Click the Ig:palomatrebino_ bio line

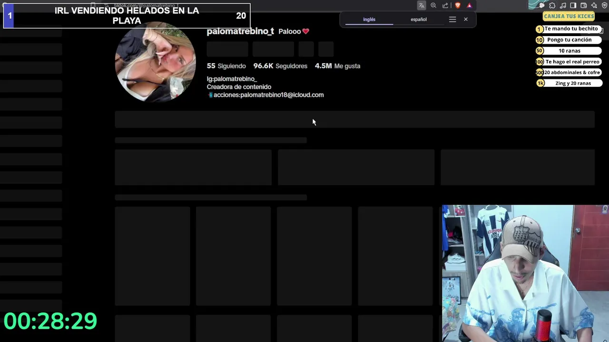tap(232, 79)
